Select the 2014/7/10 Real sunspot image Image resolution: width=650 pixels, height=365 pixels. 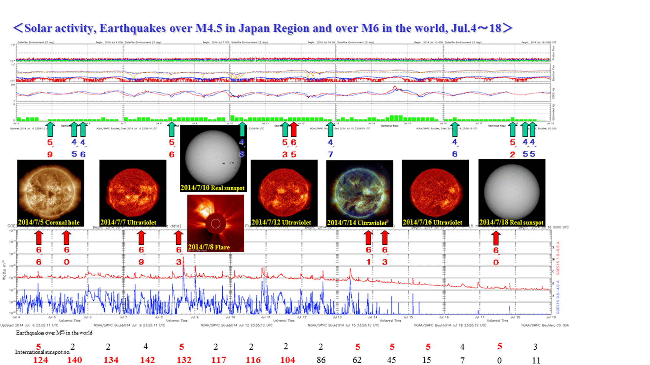pyautogui.click(x=213, y=159)
